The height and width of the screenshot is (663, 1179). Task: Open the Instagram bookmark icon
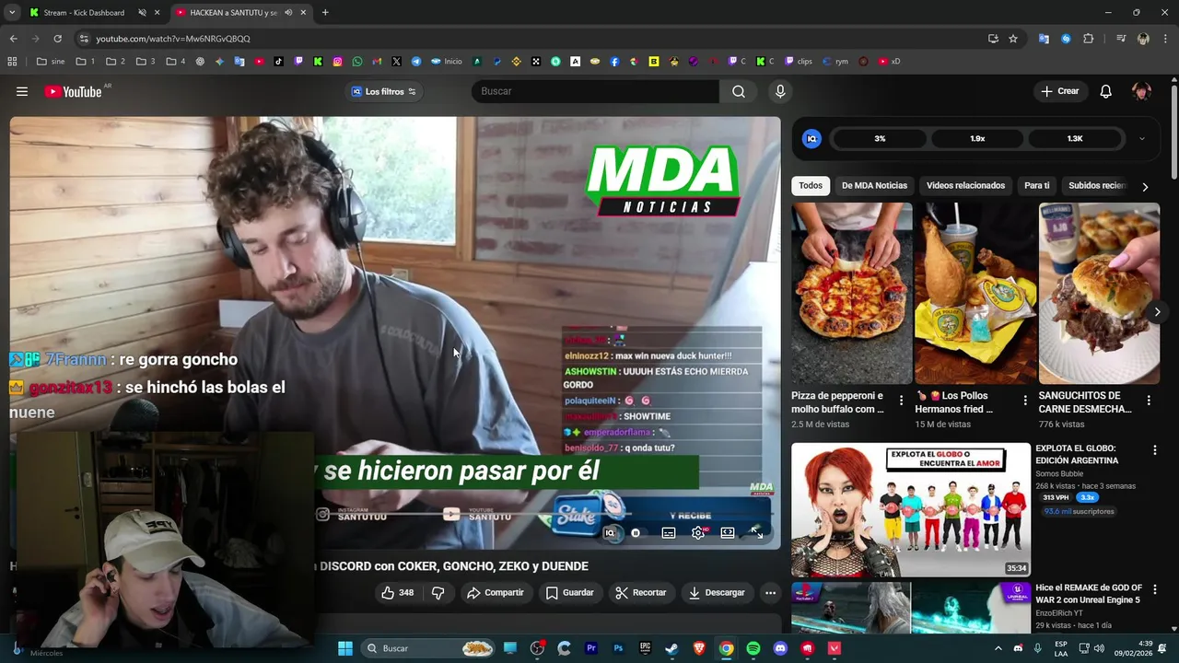[x=338, y=62]
